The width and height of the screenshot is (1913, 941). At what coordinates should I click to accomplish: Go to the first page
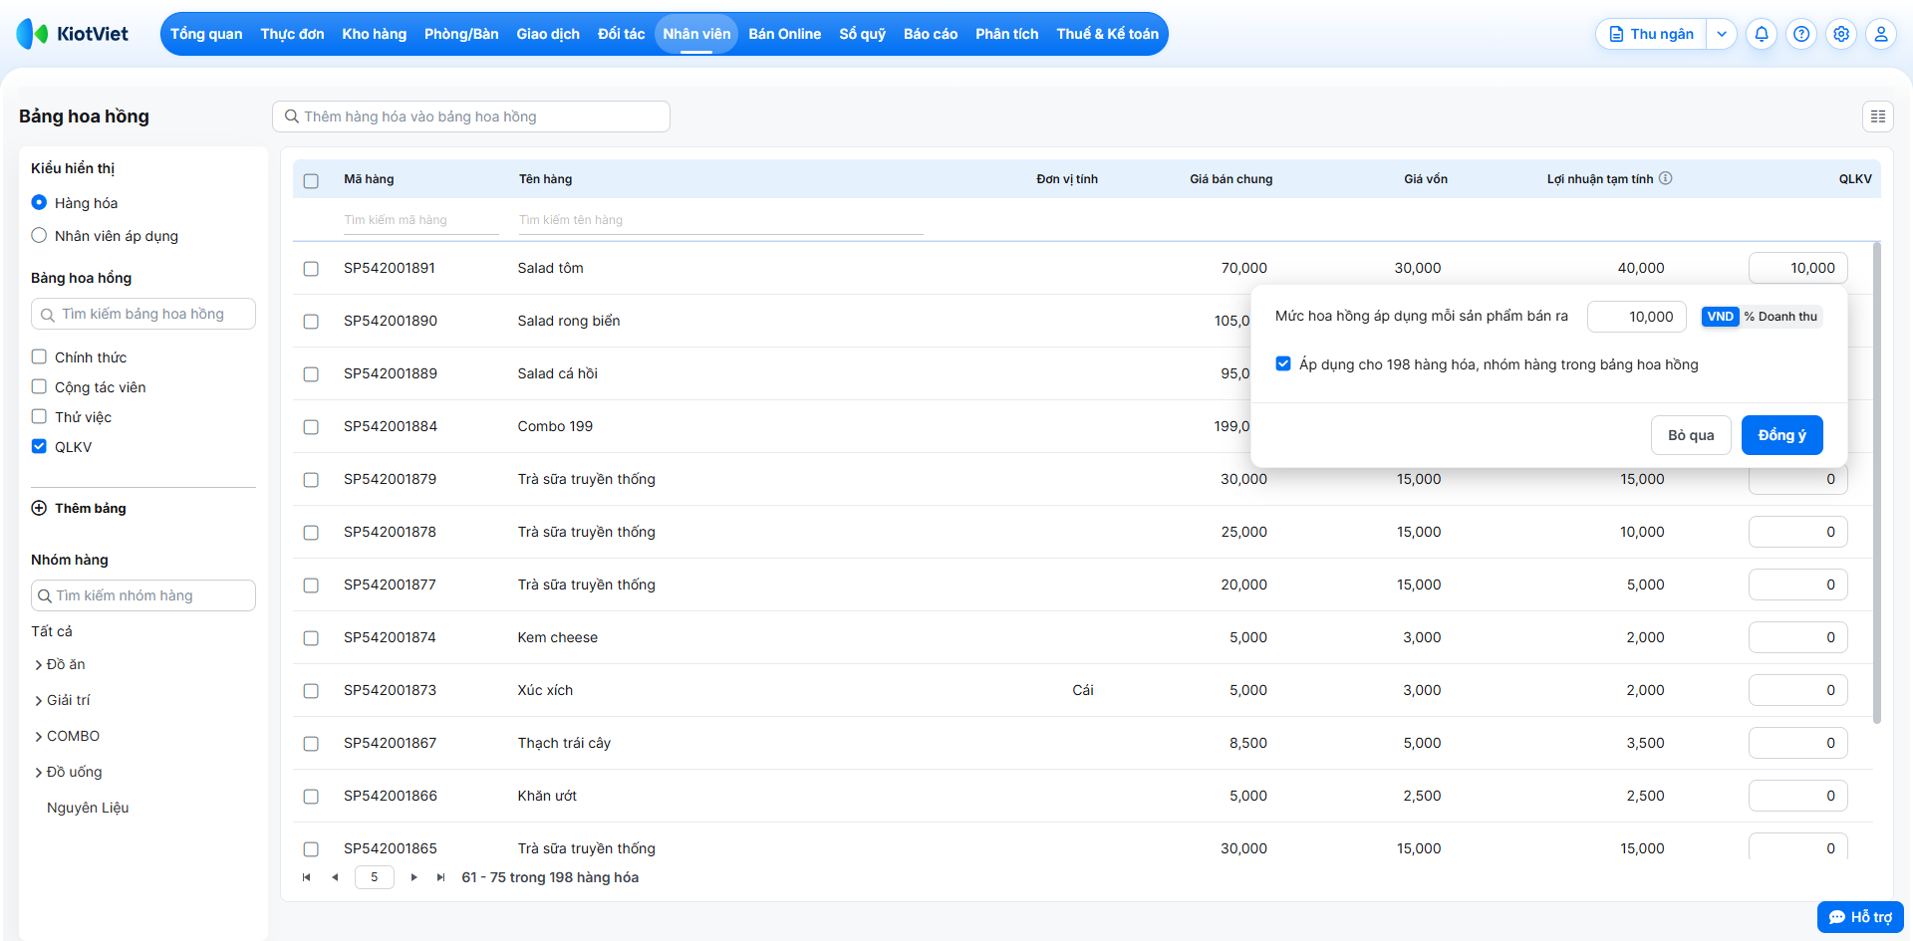[306, 877]
